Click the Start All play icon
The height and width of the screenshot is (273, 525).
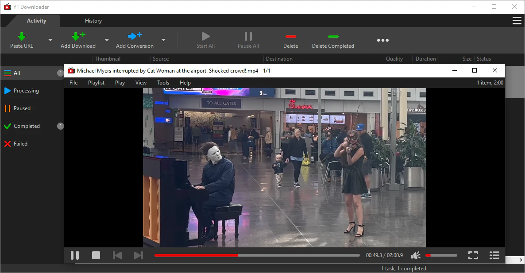(205, 36)
